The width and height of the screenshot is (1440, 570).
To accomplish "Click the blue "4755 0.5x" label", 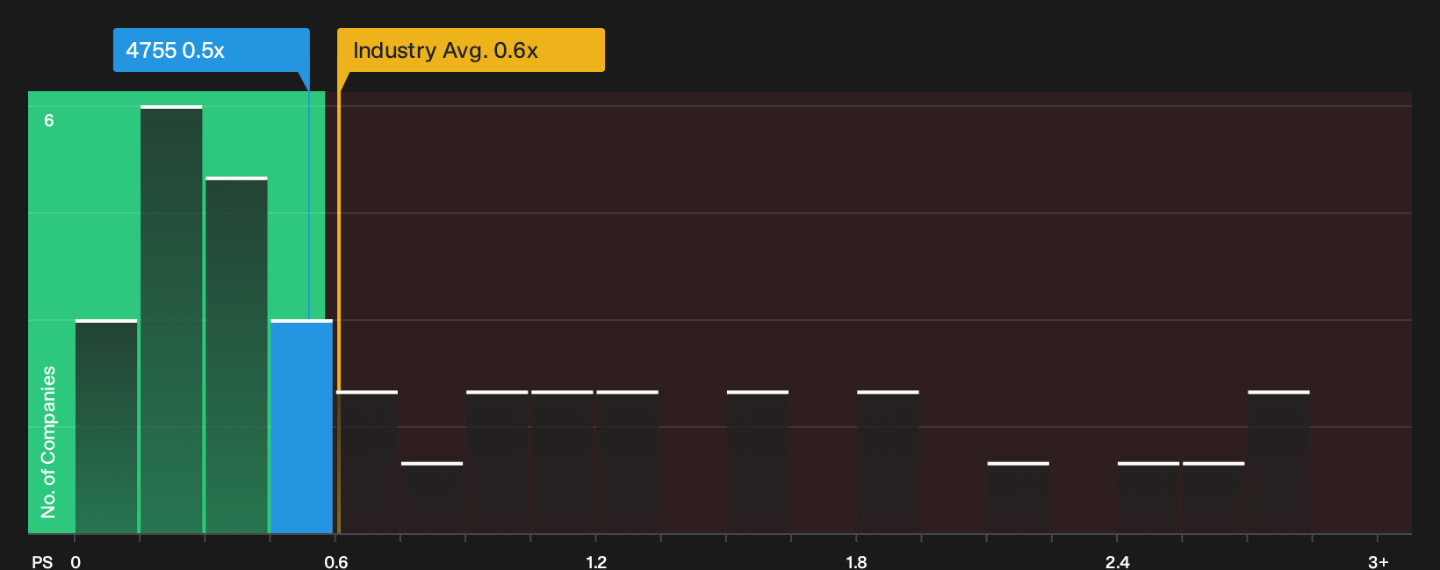I will click(211, 50).
